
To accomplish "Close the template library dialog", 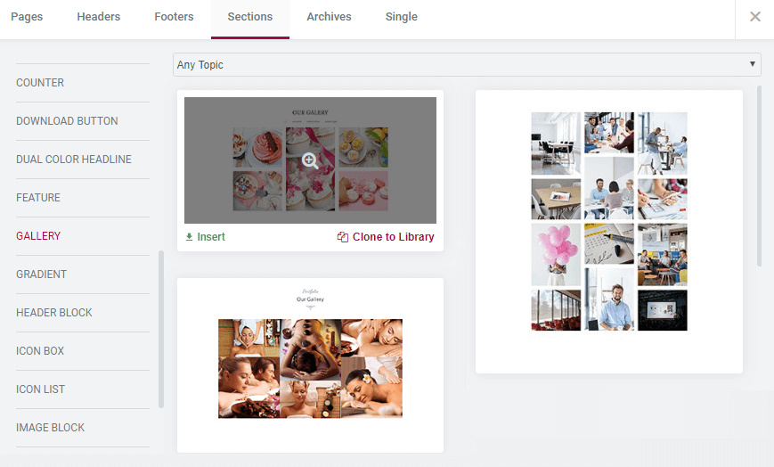I will click(x=754, y=17).
